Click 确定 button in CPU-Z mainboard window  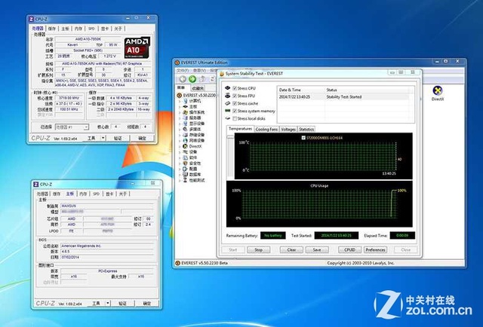[x=147, y=304]
